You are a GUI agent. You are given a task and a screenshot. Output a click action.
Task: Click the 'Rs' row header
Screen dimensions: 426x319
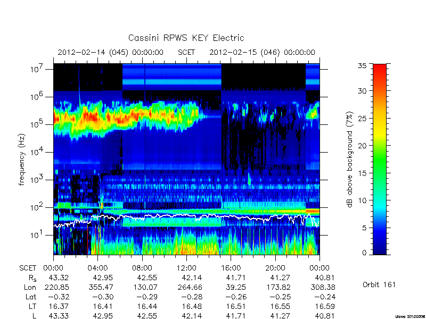(x=32, y=278)
